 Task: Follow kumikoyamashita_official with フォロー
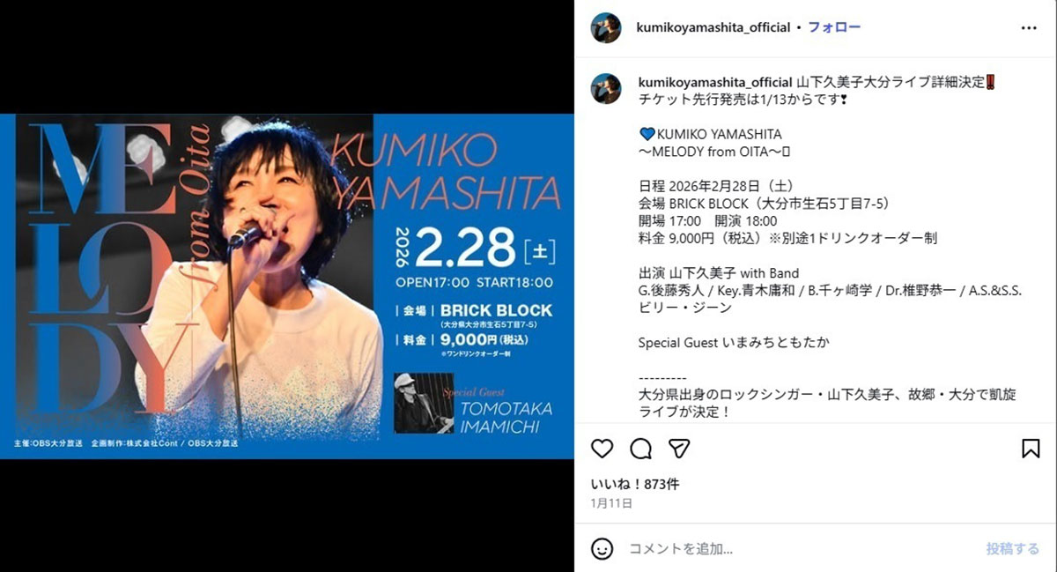[834, 28]
